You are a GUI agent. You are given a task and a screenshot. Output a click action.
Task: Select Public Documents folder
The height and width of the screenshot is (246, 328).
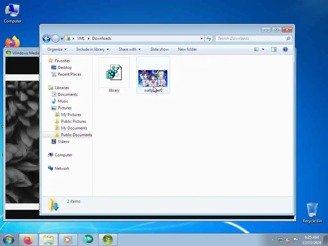(x=77, y=135)
